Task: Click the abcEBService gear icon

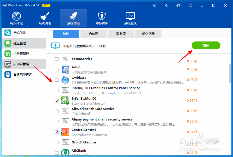Action: pos(65,59)
